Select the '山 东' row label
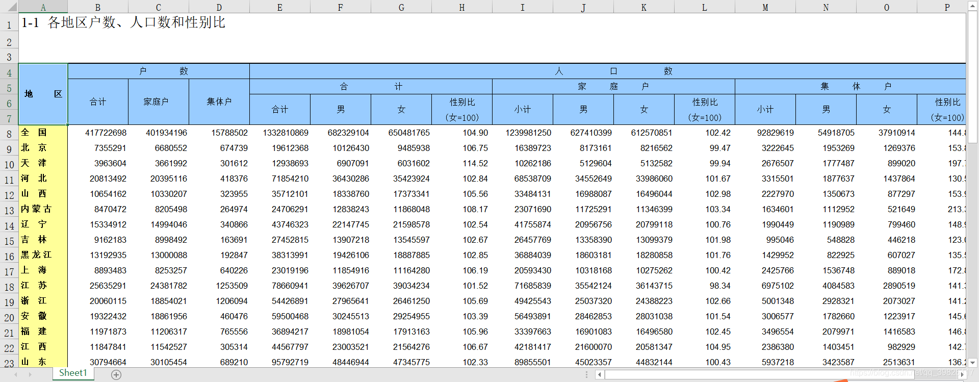Screen dimensions: 979x382 click(43, 362)
